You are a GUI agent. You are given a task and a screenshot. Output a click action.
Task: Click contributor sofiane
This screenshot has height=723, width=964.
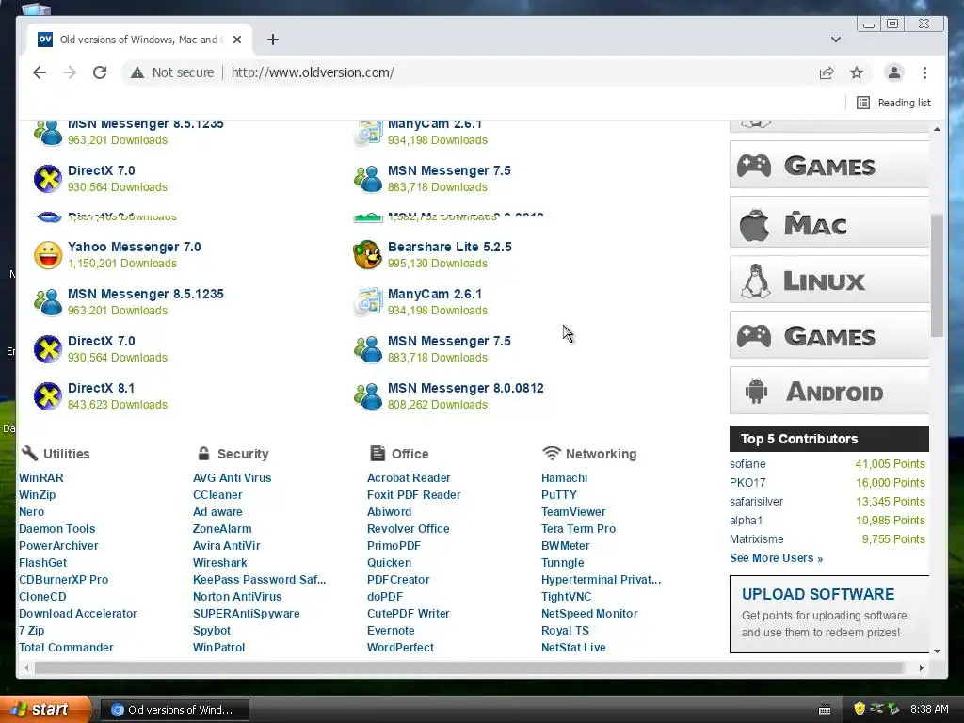point(747,464)
